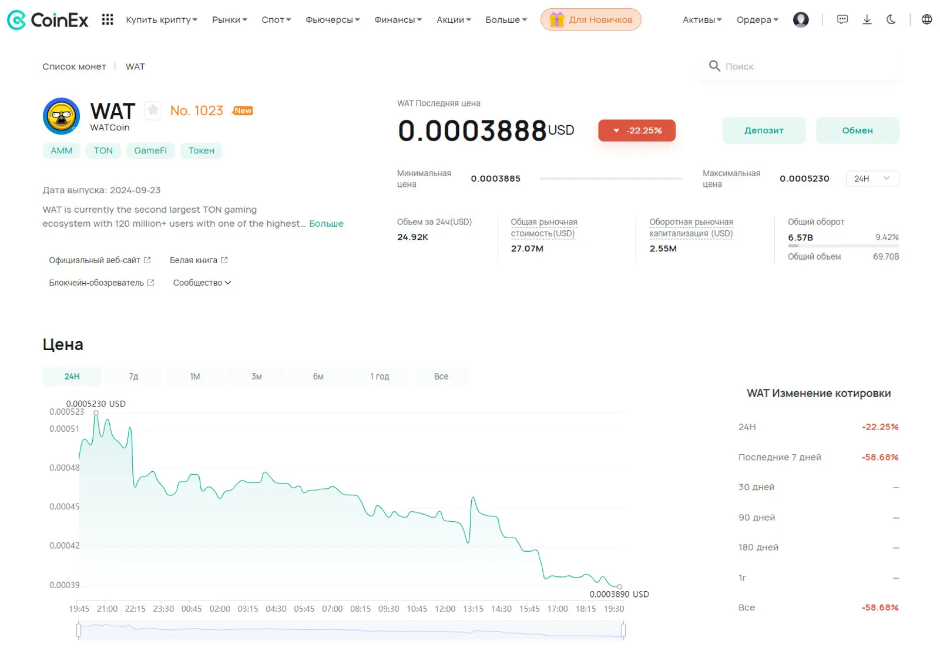Image resolution: width=940 pixels, height=668 pixels.
Task: Select the 1 год chart tab
Action: click(380, 377)
